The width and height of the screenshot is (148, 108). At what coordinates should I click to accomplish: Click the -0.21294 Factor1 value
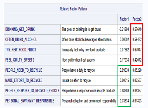tap(124, 29)
